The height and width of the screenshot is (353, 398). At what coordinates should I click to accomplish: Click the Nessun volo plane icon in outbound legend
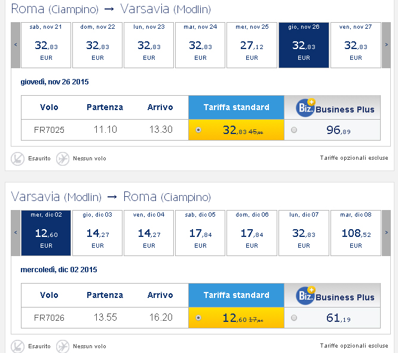click(x=62, y=159)
